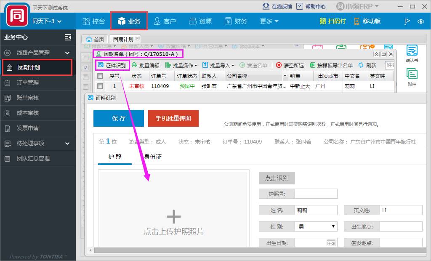This screenshot has width=431, height=261.
Task: Click the 护照号 input field
Action: click(x=316, y=194)
